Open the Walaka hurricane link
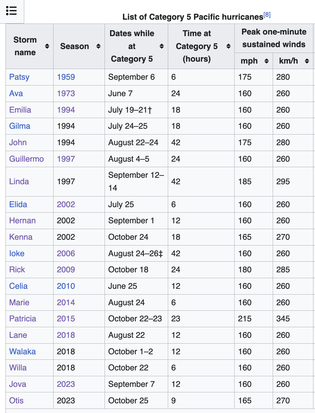The width and height of the screenshot is (315, 413). point(23,351)
